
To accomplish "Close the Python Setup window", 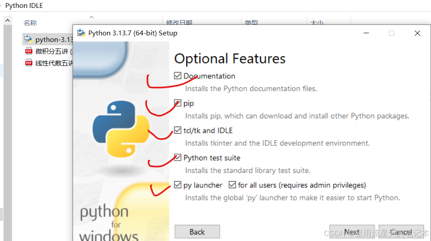I will [417, 33].
